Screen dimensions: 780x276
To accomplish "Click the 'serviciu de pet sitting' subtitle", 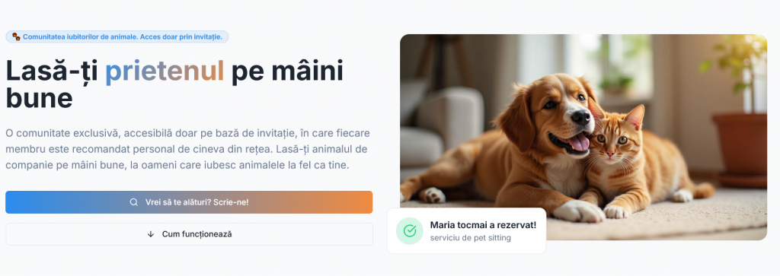I will [x=470, y=238].
